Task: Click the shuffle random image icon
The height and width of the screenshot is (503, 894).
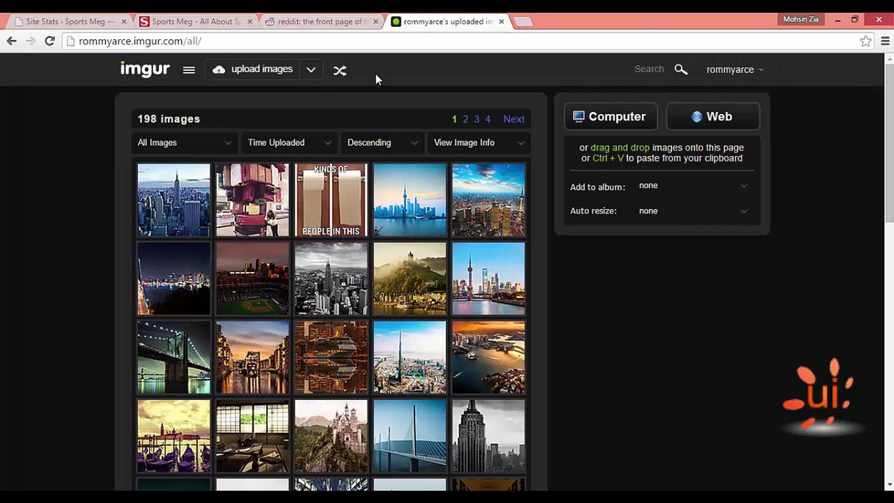Action: coord(340,70)
